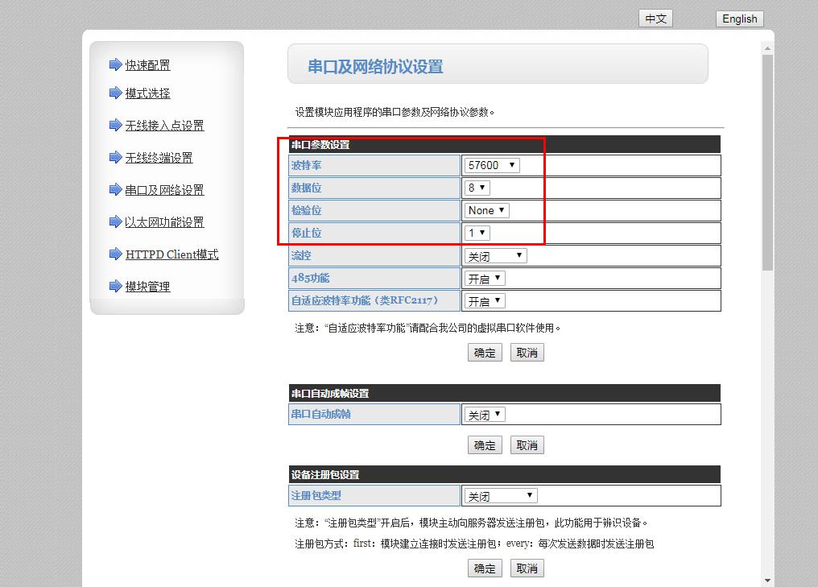Image resolution: width=818 pixels, height=587 pixels.
Task: Switch the page language to 中文
Action: pyautogui.click(x=655, y=19)
